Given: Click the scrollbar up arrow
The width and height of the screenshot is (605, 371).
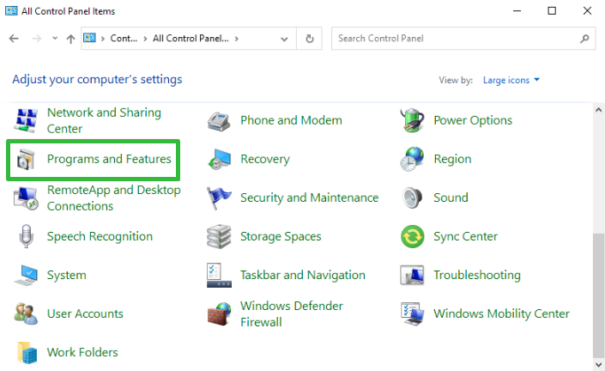Looking at the screenshot, I should pos(598,110).
